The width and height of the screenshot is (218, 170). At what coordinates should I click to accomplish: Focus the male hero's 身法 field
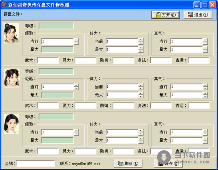pyautogui.click(x=161, y=60)
